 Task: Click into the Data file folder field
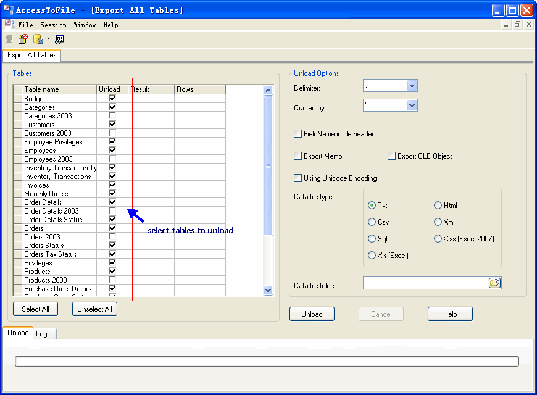pos(426,283)
